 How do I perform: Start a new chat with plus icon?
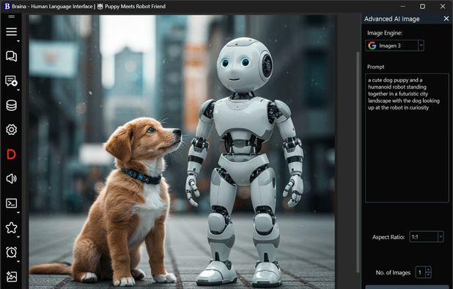11,81
